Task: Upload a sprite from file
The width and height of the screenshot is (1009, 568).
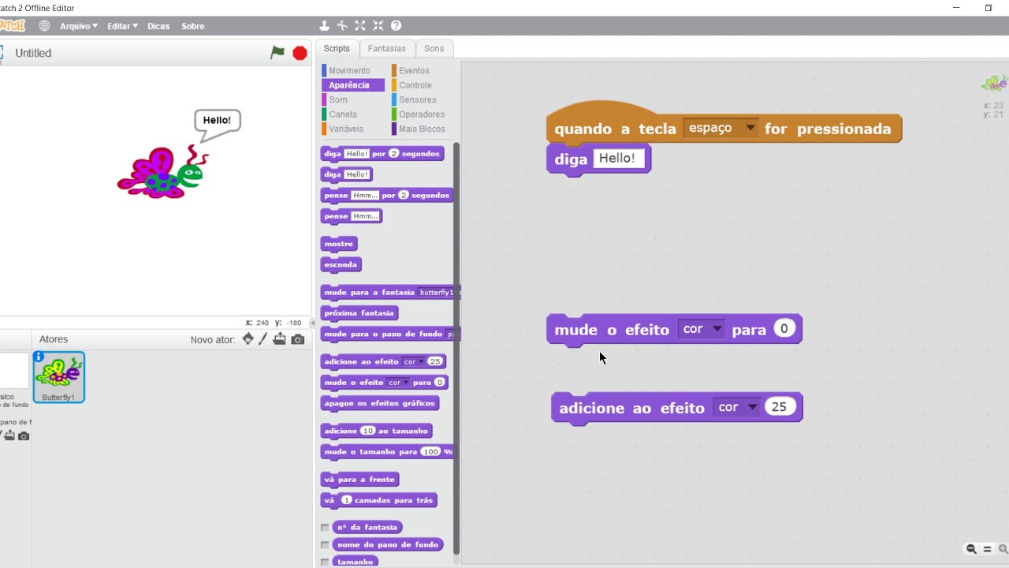Action: pos(279,339)
